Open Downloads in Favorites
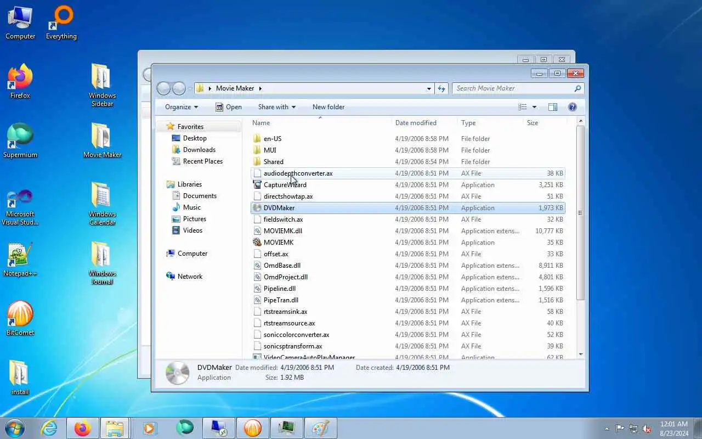This screenshot has height=439, width=702. [x=199, y=150]
